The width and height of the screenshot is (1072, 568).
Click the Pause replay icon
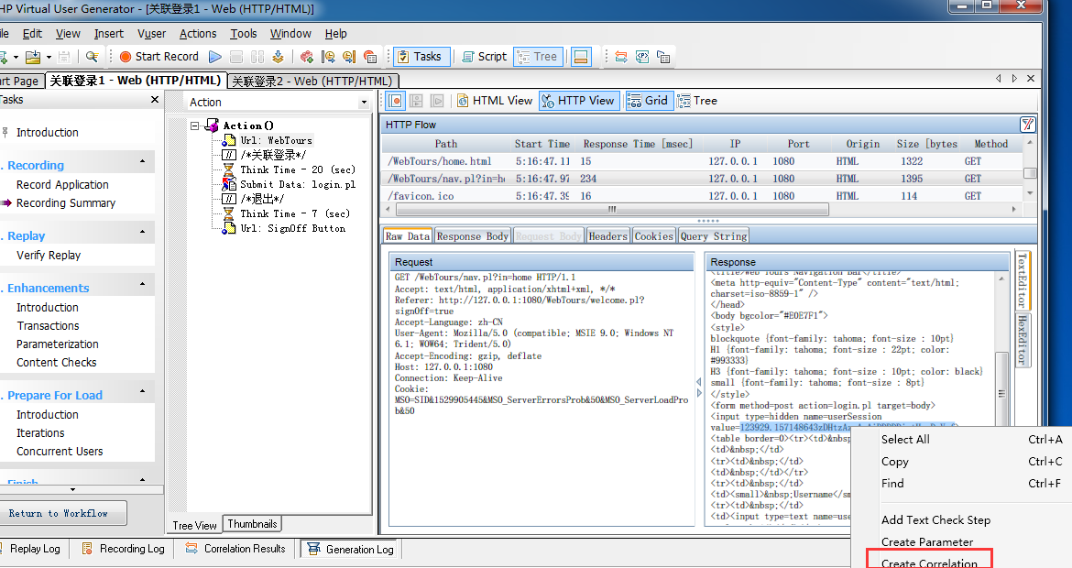coord(257,57)
